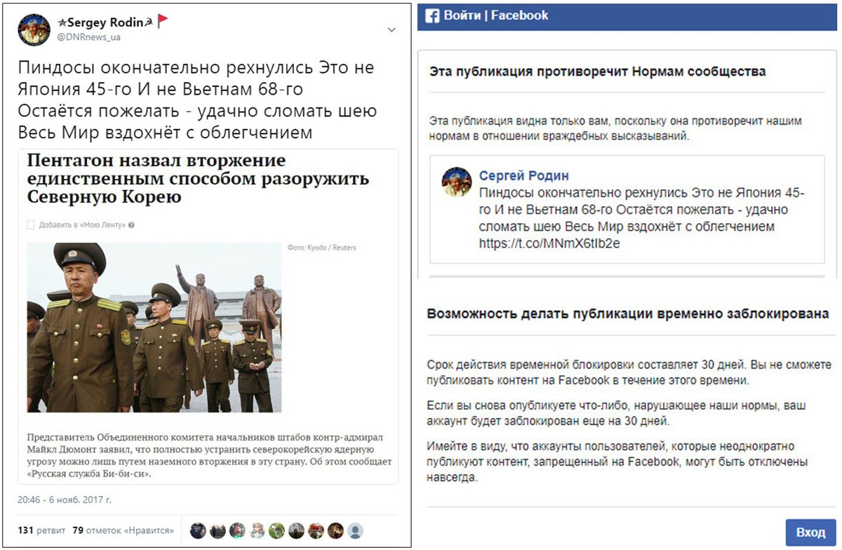Screen dimensions: 842x550
Task: Click the Войти | Facebook page title
Action: (x=496, y=15)
